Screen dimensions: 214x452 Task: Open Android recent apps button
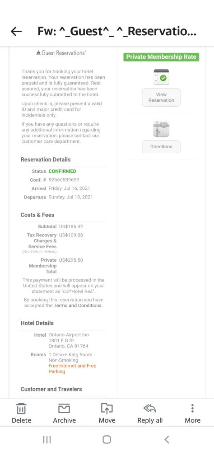[47, 439]
